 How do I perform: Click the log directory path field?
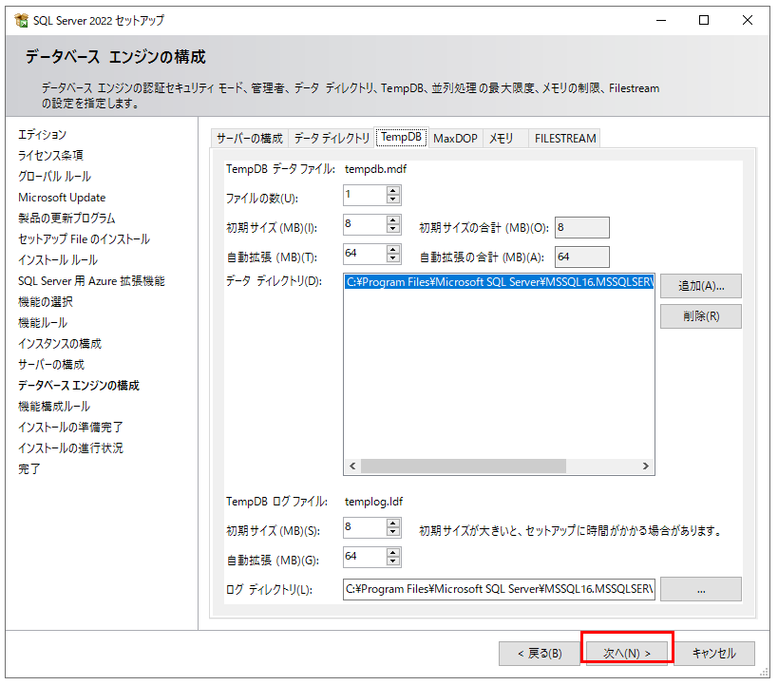tap(499, 590)
